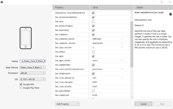This screenshot has height=109, width=173.
Task: Maximize the window
Action: click(162, 2)
